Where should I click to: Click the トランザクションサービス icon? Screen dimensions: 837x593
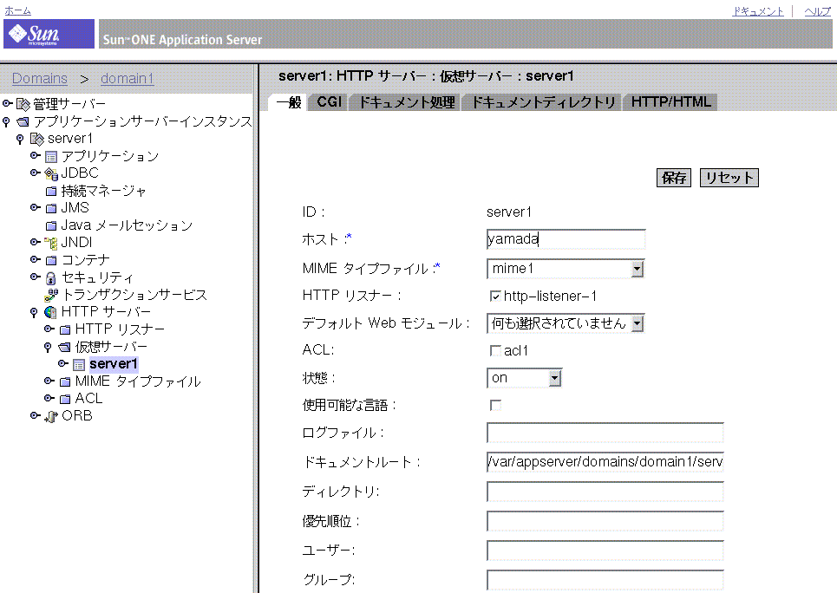click(x=51, y=295)
